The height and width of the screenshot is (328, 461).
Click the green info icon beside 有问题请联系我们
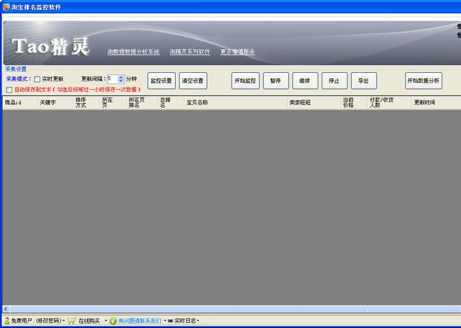point(113,321)
